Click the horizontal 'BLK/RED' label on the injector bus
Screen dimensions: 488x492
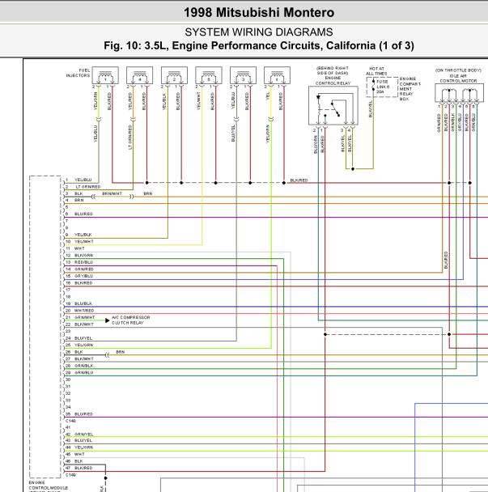click(x=299, y=180)
